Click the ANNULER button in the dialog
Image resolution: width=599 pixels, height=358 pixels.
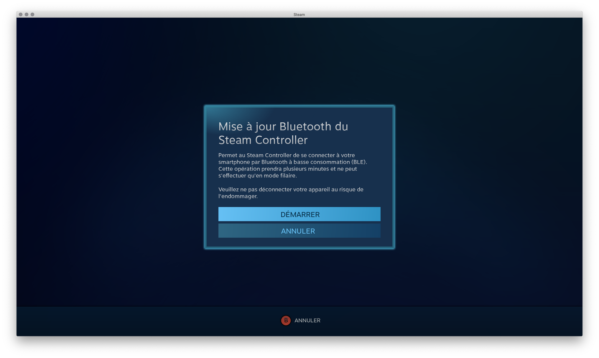click(x=299, y=231)
